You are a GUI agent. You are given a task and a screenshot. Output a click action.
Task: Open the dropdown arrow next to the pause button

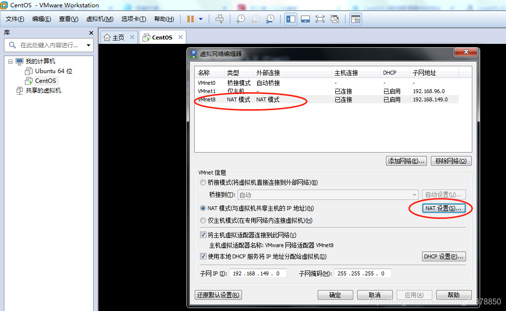[x=201, y=19]
